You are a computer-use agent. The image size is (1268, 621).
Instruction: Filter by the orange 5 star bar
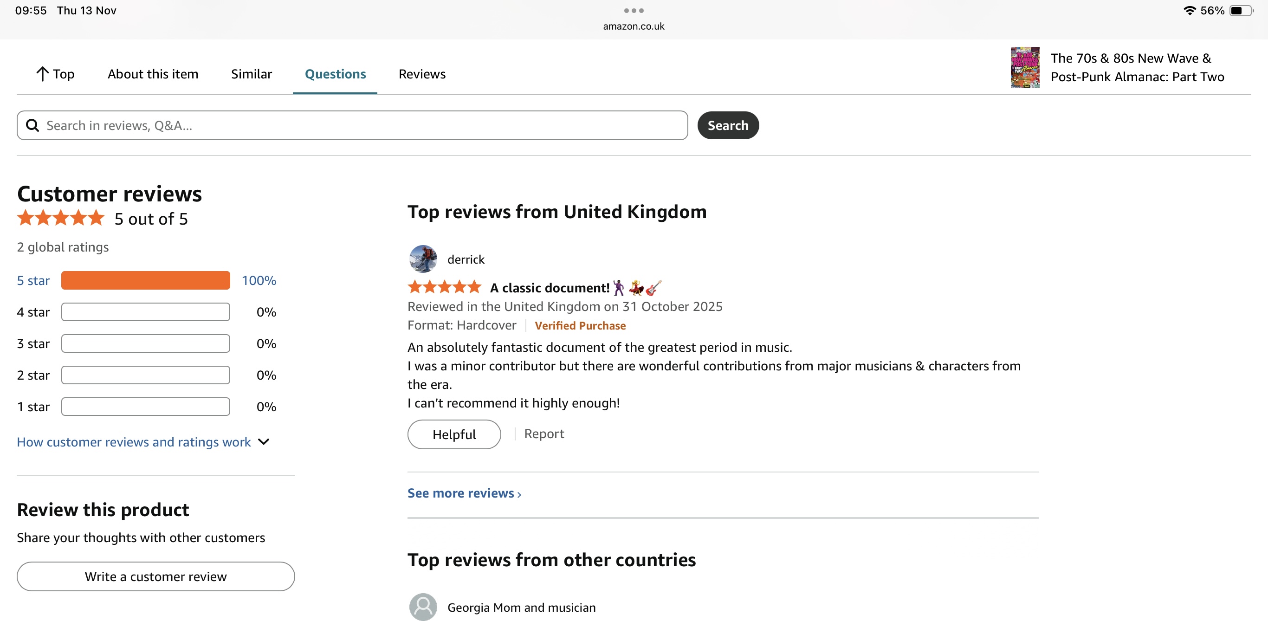coord(146,280)
